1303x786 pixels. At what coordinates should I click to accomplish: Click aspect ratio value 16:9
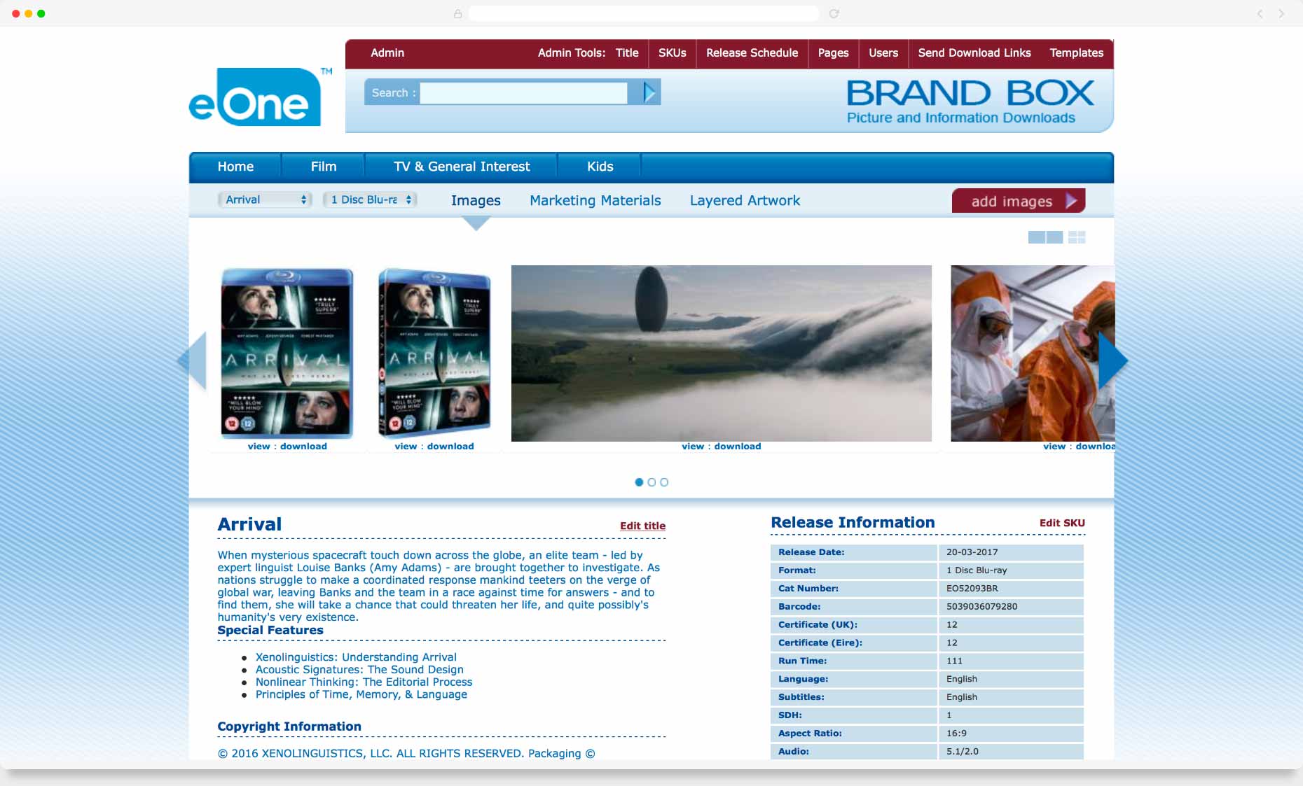[x=956, y=734]
